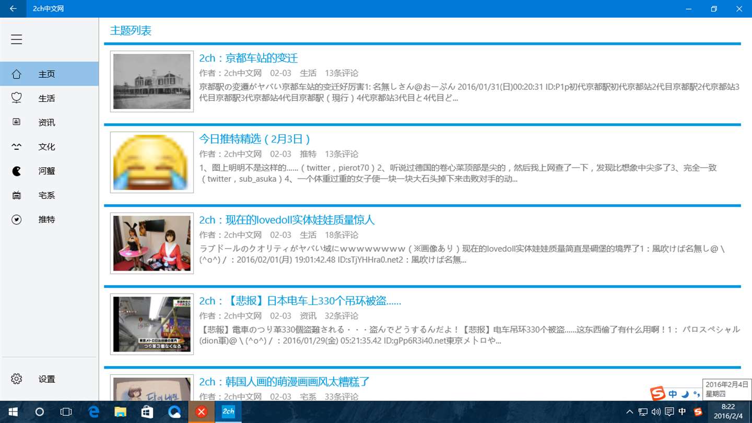
Task: Click the network icon in system tray
Action: pyautogui.click(x=643, y=412)
